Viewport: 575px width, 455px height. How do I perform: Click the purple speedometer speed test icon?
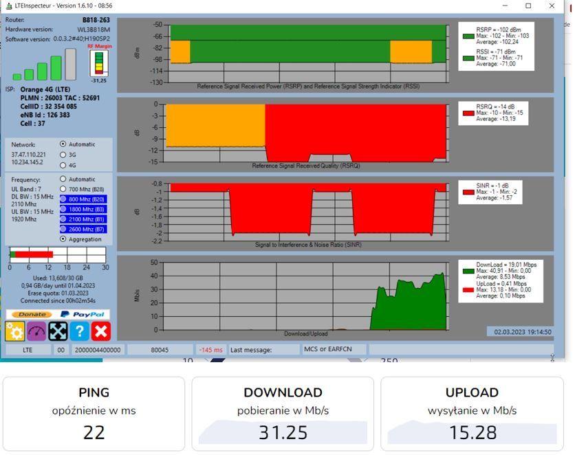tap(36, 331)
